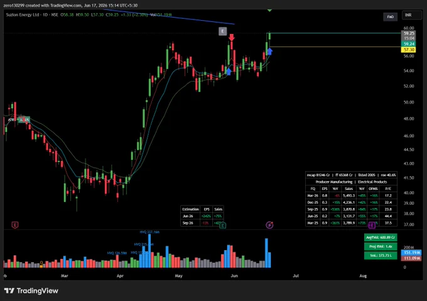Click the AvgTVol 600.89 Cr label
The image size is (427, 301).
coord(381,238)
